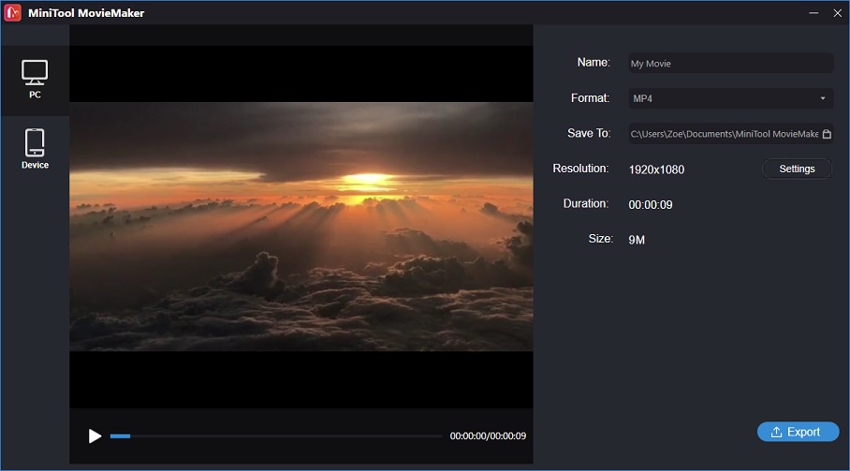The height and width of the screenshot is (471, 850).
Task: Browse for the save folder icon
Action: pos(827,134)
